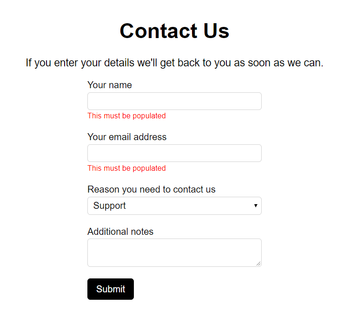Click the intro sentence below the heading
Screen dimensions: 350x316
[174, 63]
